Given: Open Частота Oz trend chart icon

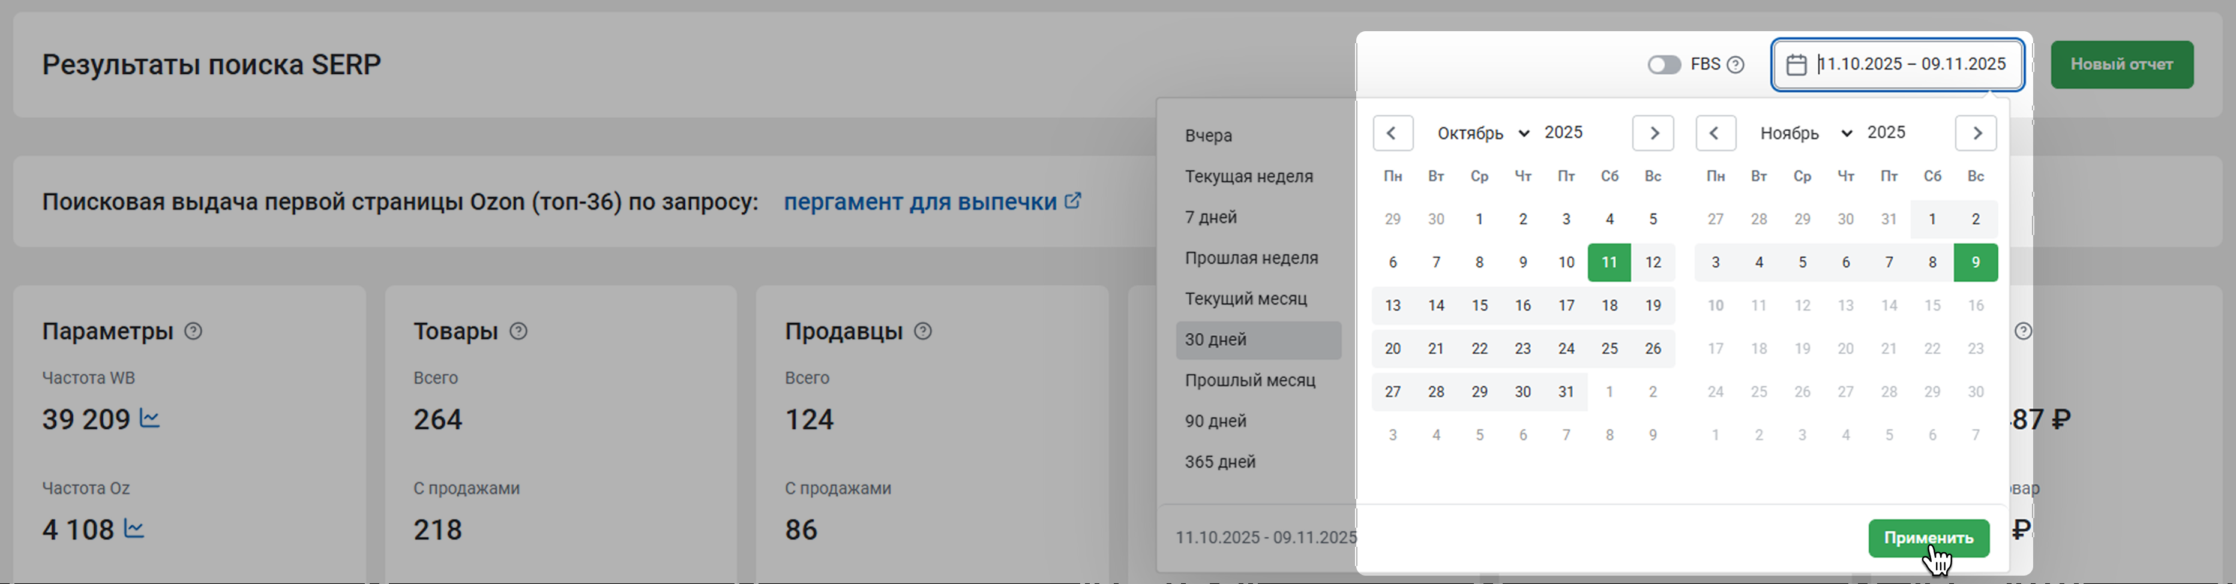Looking at the screenshot, I should click(134, 528).
